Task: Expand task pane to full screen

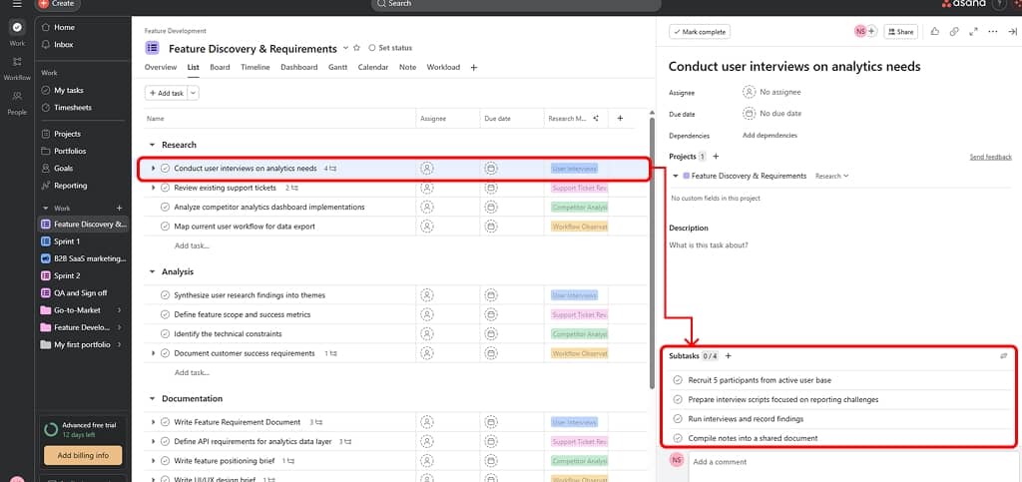Action: pos(973,31)
